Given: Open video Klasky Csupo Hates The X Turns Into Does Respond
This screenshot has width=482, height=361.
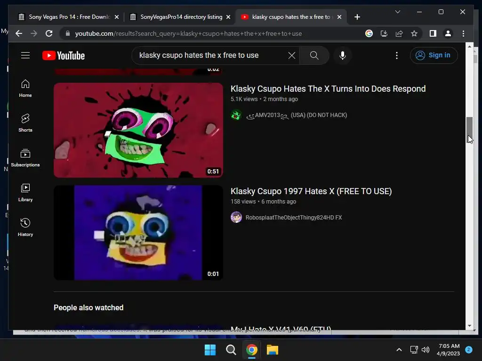Looking at the screenshot, I should coord(328,89).
